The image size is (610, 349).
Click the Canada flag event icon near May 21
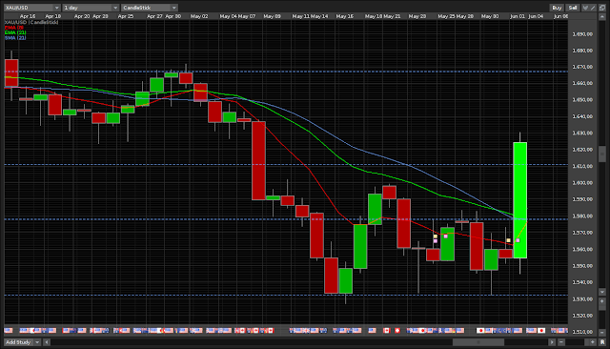pos(386,330)
